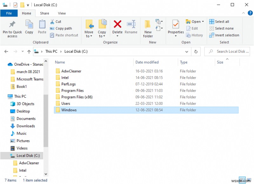Click the Forward navigation arrow
Viewport: 254px width, 184px height.
click(15, 51)
